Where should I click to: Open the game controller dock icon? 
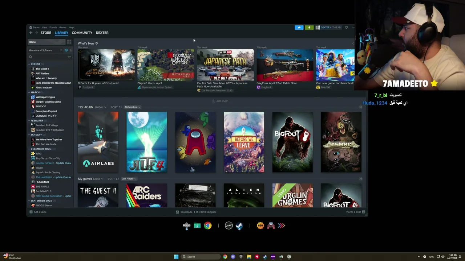pos(271,225)
